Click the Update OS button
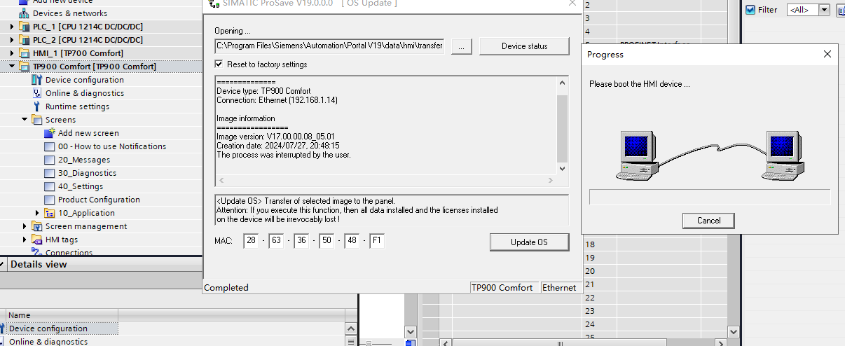Image resolution: width=845 pixels, height=346 pixels. [529, 242]
